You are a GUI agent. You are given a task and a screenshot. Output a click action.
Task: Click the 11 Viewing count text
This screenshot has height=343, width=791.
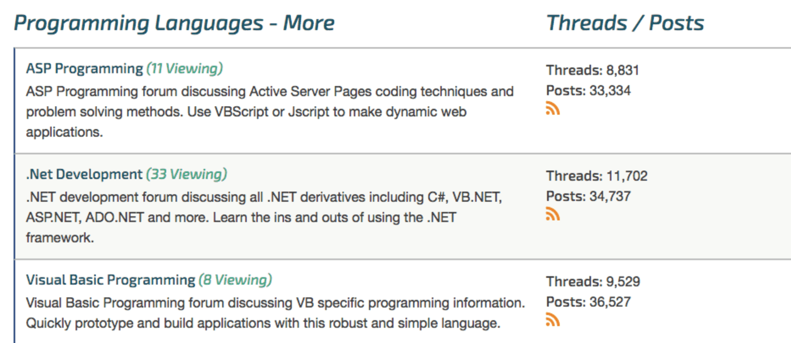pos(185,69)
